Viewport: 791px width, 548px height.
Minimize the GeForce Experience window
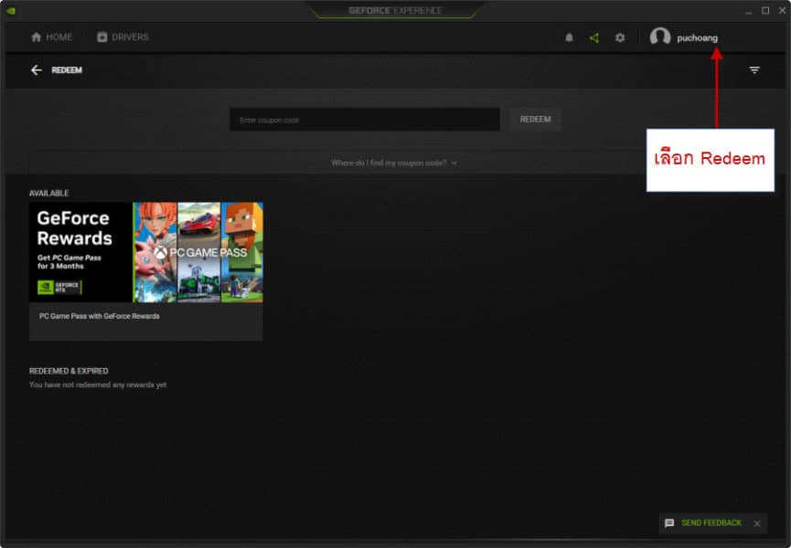click(x=749, y=11)
